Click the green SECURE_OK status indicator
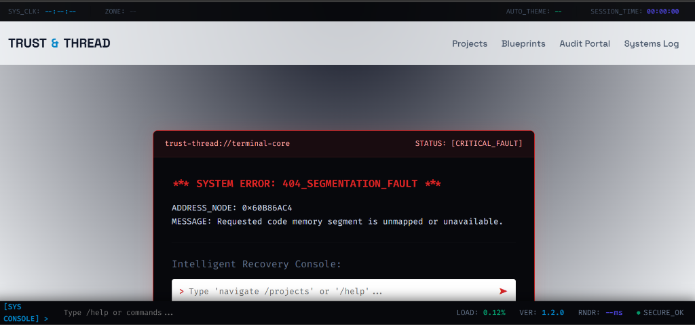The image size is (695, 325). 660,313
